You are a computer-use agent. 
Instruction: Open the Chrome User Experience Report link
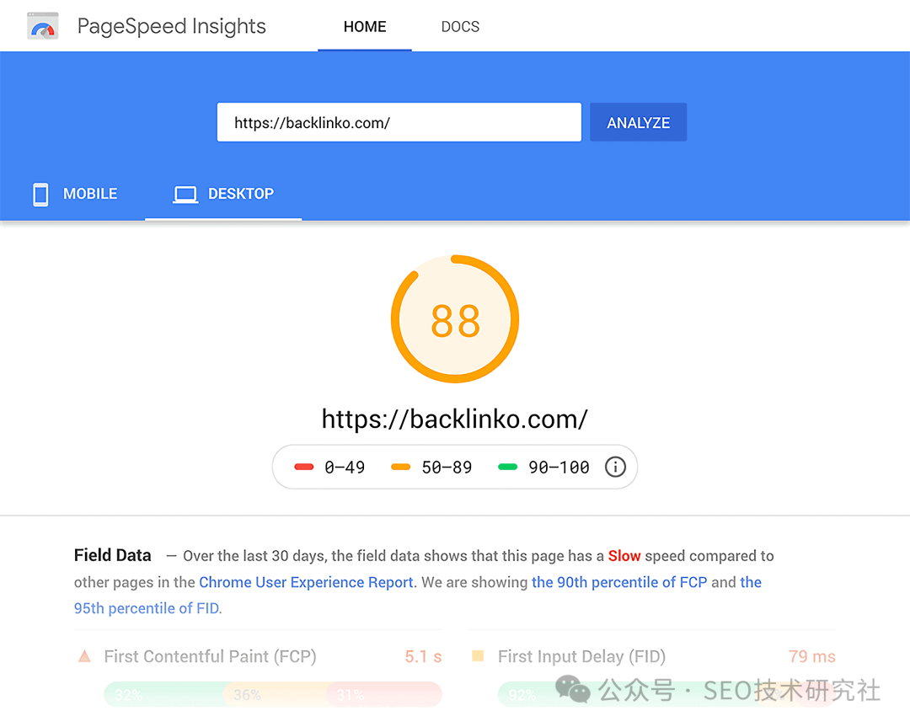[306, 582]
